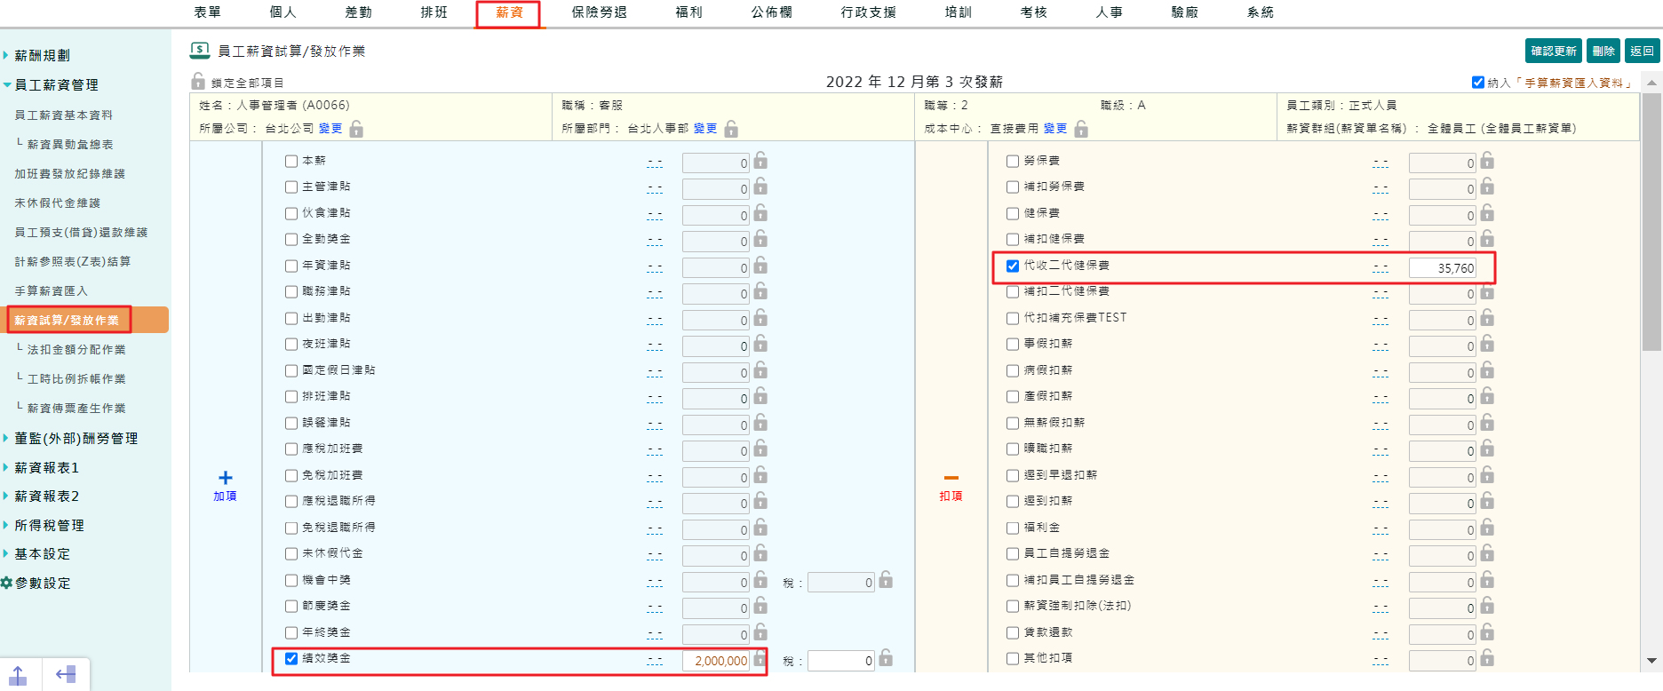This screenshot has height=691, width=1663.
Task: Open the 保險勞退 top menu tab
Action: pos(599,12)
